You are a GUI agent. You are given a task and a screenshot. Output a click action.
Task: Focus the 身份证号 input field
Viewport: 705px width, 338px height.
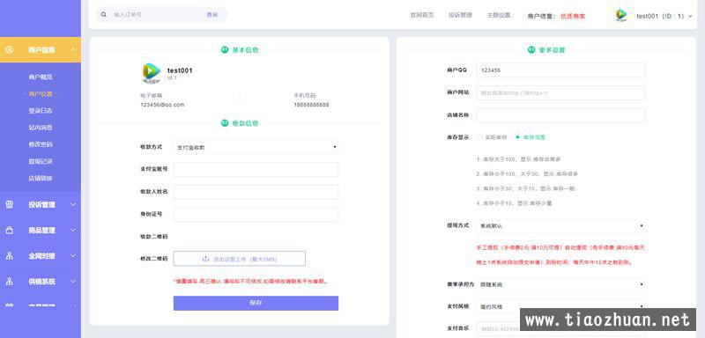256,214
